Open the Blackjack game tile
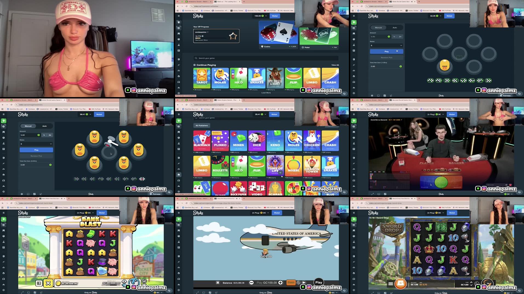The height and width of the screenshot is (294, 524). [202, 141]
